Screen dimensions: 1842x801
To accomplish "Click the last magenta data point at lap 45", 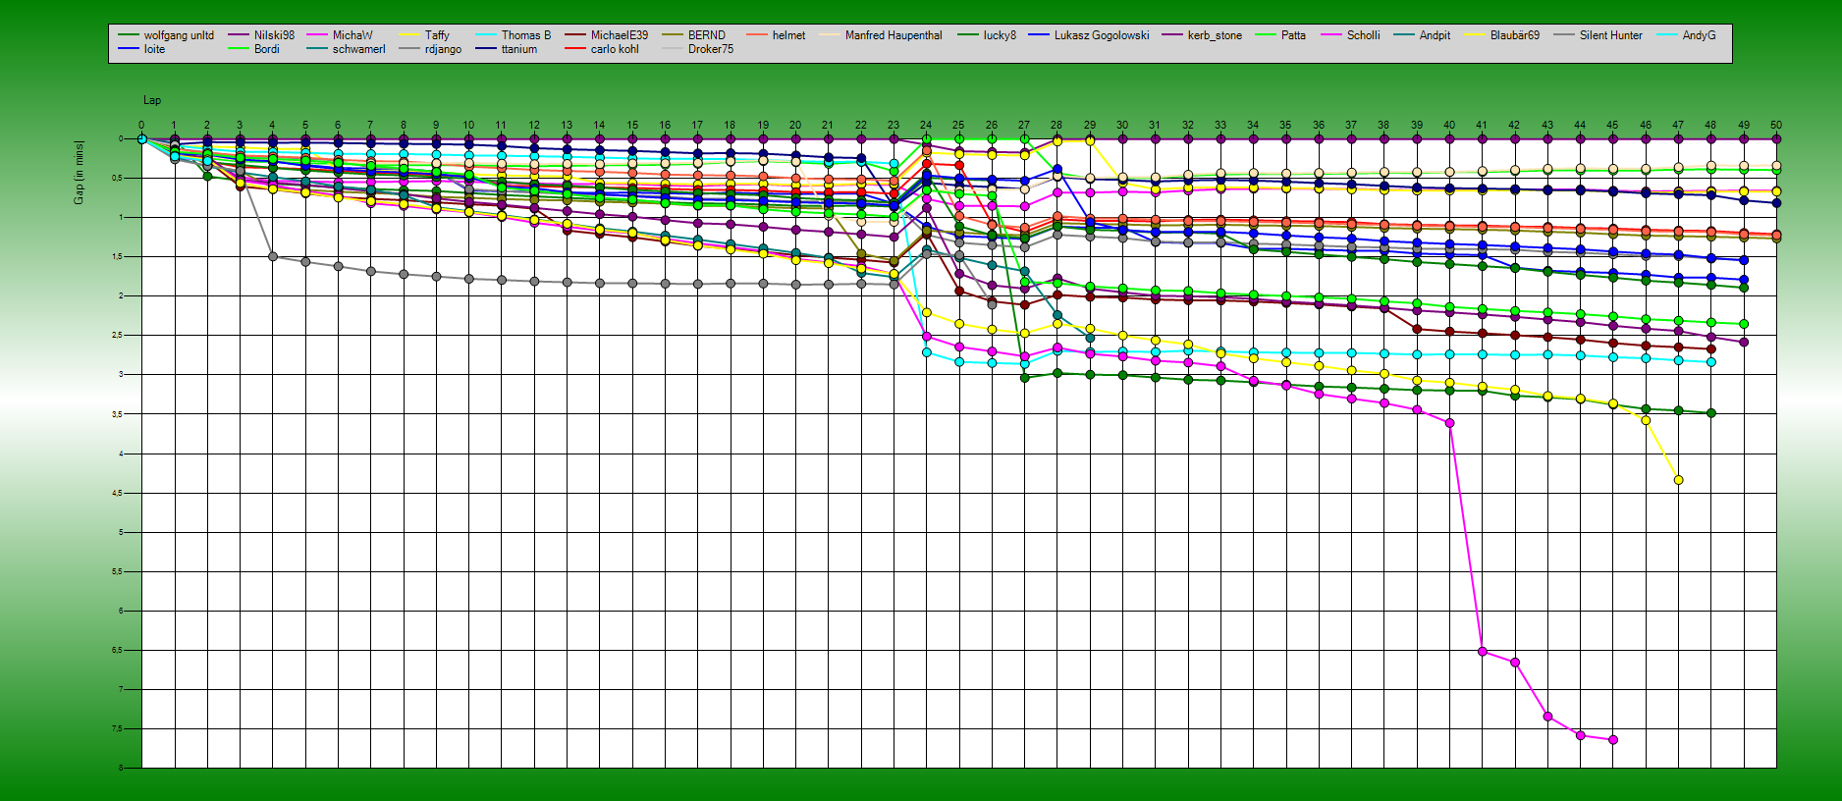I will (x=1612, y=740).
